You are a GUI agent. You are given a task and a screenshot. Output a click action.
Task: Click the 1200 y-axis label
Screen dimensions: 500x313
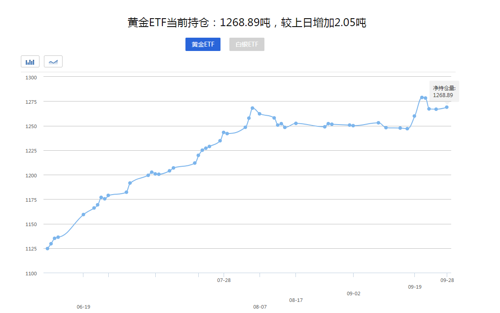coord(31,176)
